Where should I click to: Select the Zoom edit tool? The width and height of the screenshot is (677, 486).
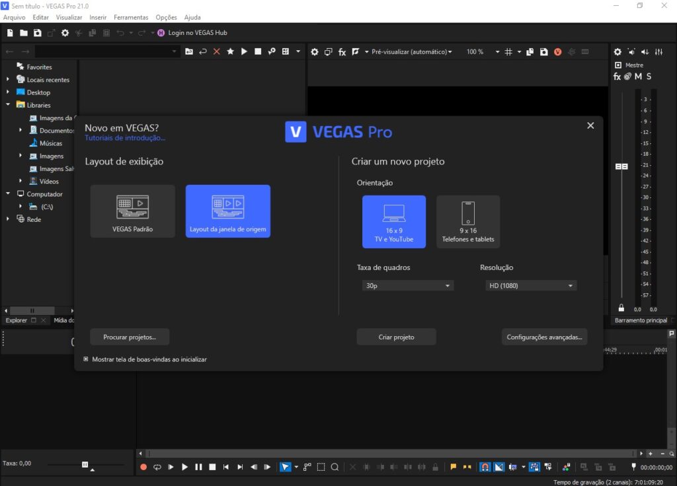335,467
